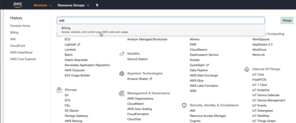Open S3 Glacier
Viewport: 296px width, 123px height.
coord(72,111)
